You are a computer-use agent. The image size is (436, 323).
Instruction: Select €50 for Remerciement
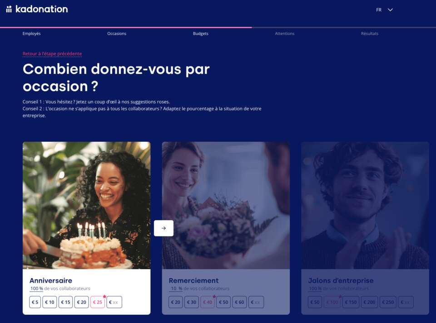(223, 302)
